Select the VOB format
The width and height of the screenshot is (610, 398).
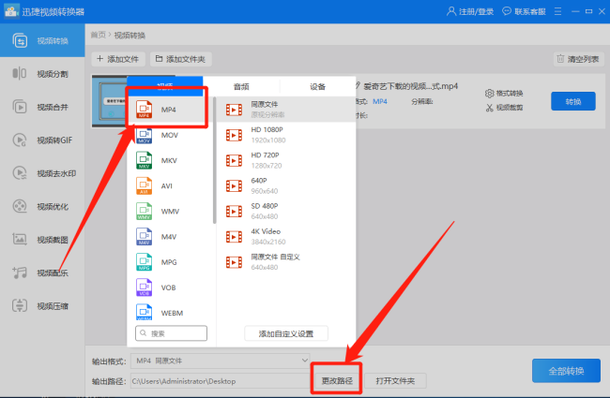tap(169, 287)
